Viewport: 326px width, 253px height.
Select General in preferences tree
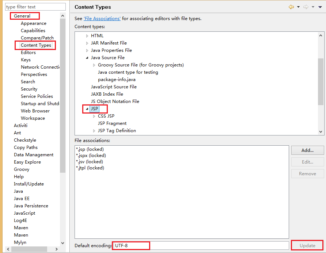(22, 16)
